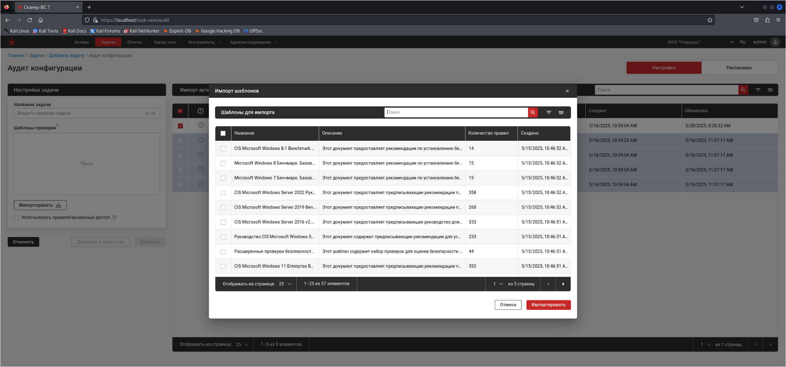Image resolution: width=786 pixels, height=367 pixels.
Task: Open the Exploit-DB bookmark
Action: 177,31
